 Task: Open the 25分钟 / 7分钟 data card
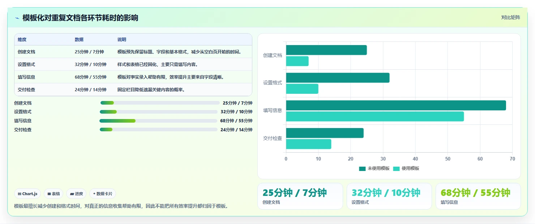coord(300,196)
